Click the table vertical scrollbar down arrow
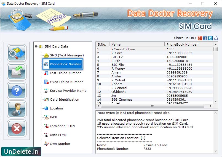Screen dimensions: 222x157 tap(216, 101)
